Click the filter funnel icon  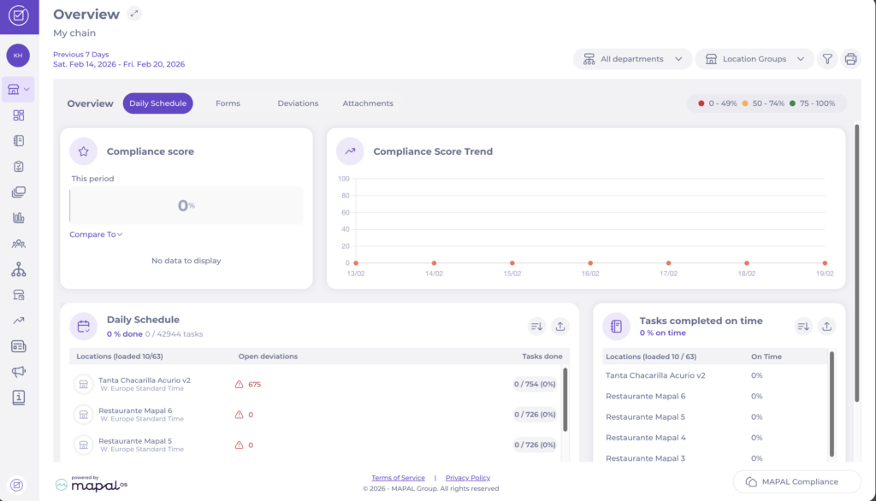(x=827, y=59)
